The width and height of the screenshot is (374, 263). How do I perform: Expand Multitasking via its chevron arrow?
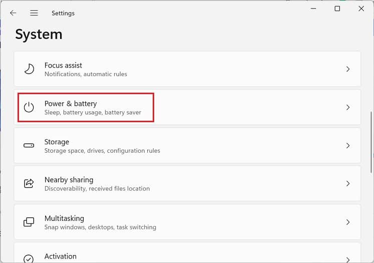click(x=348, y=222)
